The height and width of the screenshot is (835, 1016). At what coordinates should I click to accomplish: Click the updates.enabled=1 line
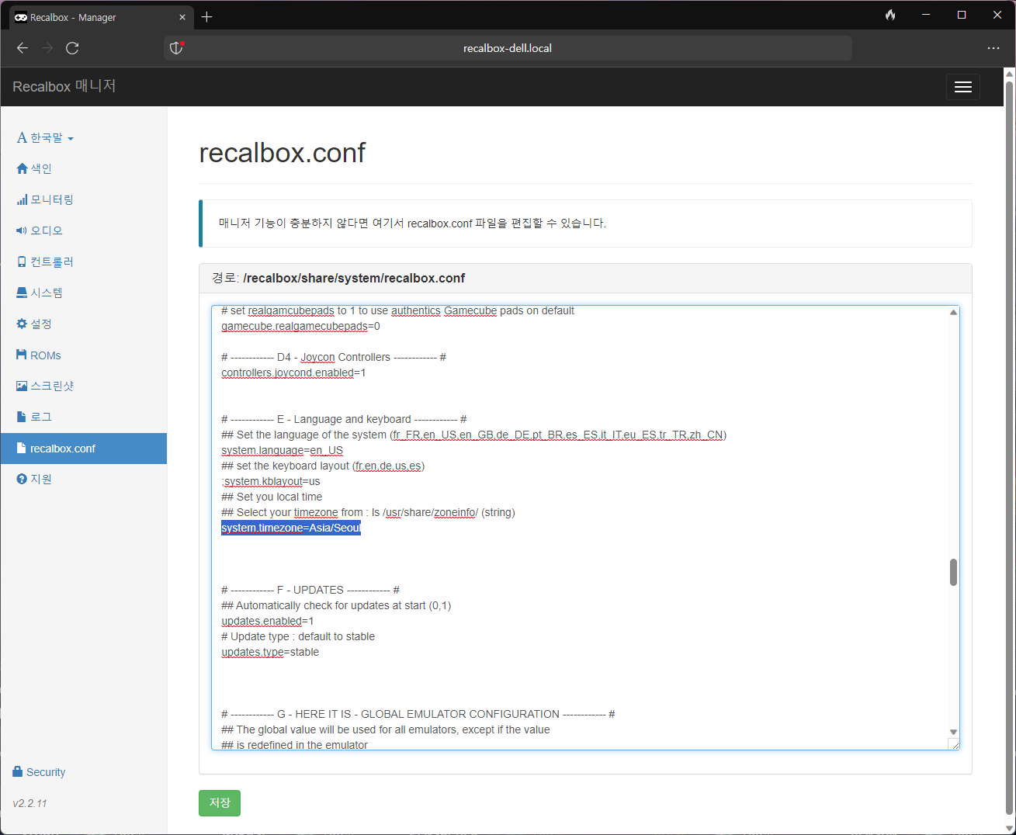tap(268, 621)
